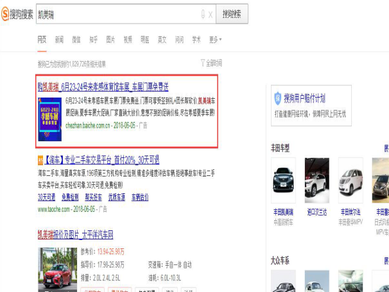The image size is (389, 292).
Task: Select the 网页 tab
Action: (42, 39)
